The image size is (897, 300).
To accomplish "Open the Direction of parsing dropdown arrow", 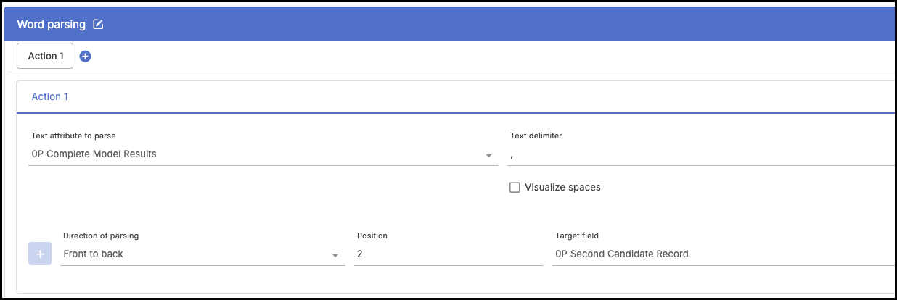I will 335,255.
